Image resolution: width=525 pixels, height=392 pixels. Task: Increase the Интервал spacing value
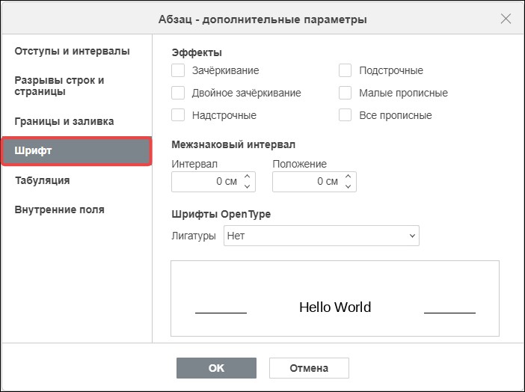pyautogui.click(x=247, y=177)
